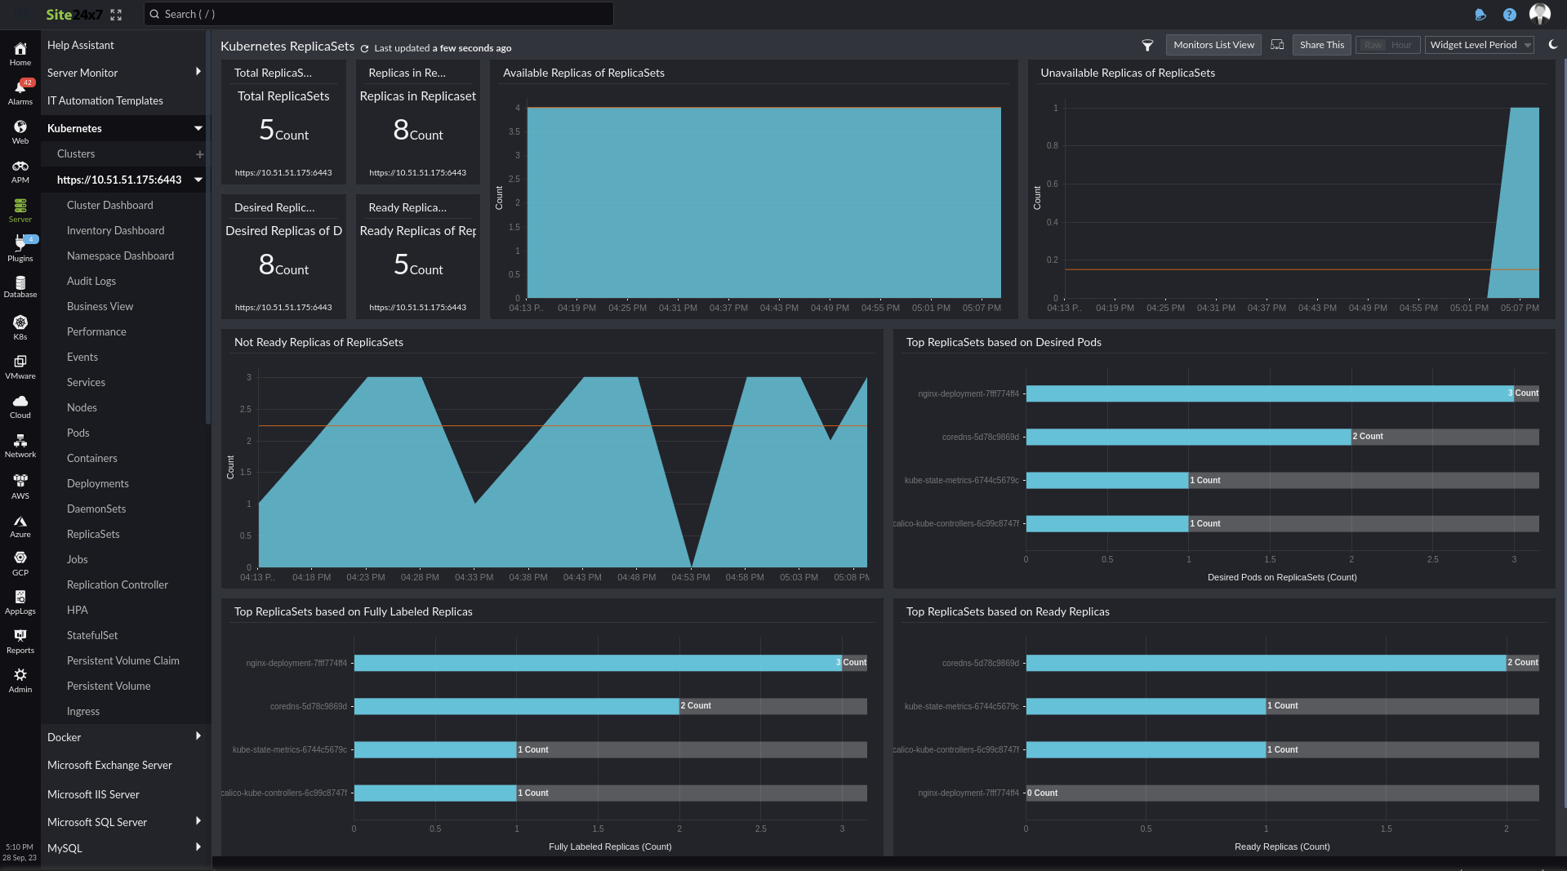Toggle dark theme with the moon icon
Screen dimensions: 1567x871
(x=1552, y=45)
